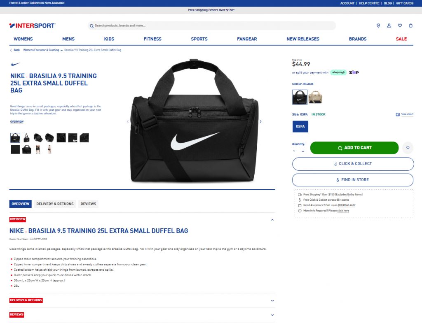Image resolution: width=422 pixels, height=323 pixels.
Task: View the wishlist heart icon in header
Action: (400, 26)
